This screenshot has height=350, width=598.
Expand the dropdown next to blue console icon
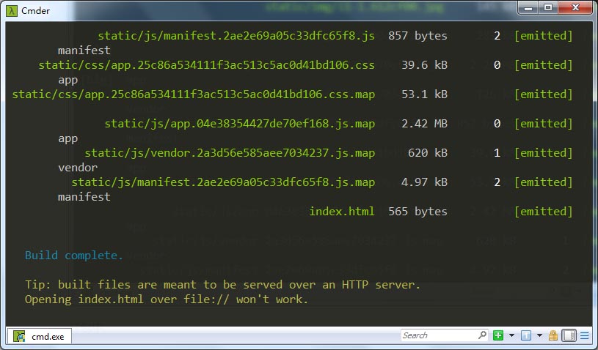click(539, 335)
